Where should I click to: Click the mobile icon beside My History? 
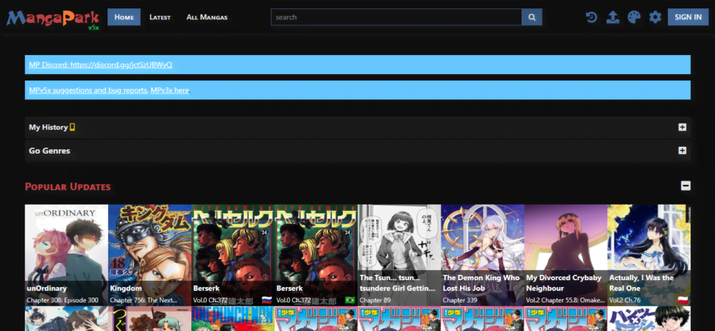point(72,127)
